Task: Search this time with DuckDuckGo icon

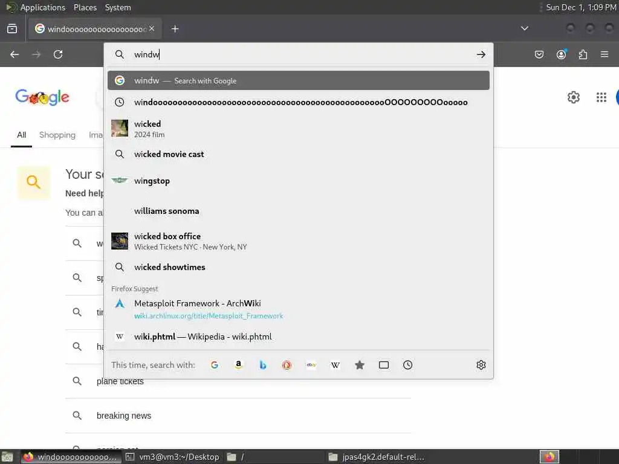Action: pos(287,365)
